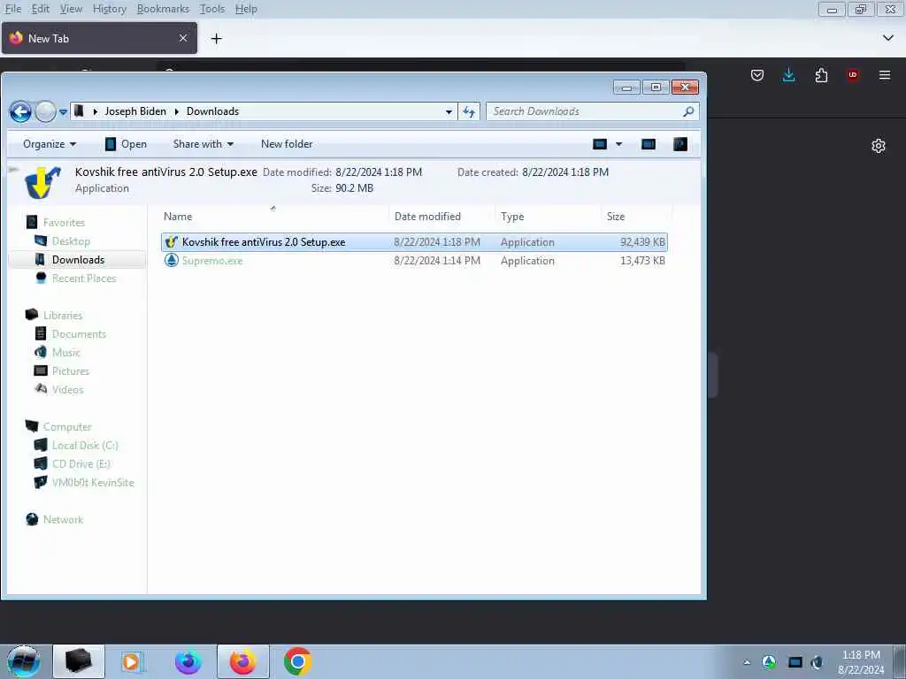Open Desktop in navigation pane

[71, 241]
